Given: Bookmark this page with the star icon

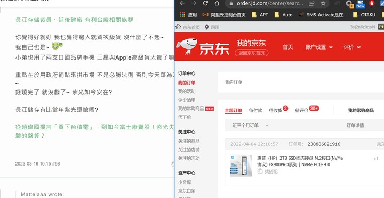Looking at the screenshot, I should click(323, 3).
